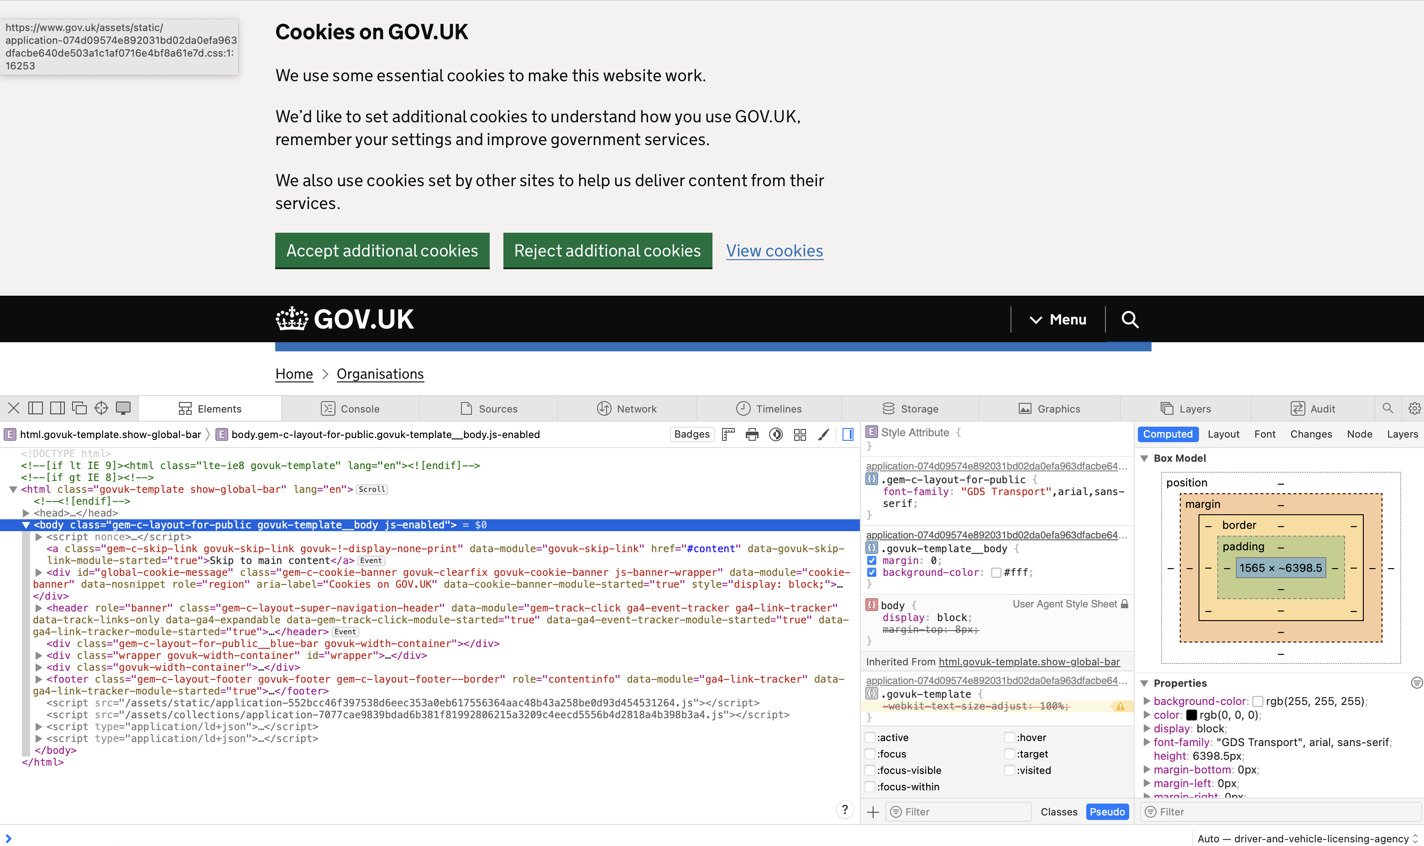The image size is (1424, 846).
Task: Open computed properties filter options icon
Action: [x=1417, y=683]
